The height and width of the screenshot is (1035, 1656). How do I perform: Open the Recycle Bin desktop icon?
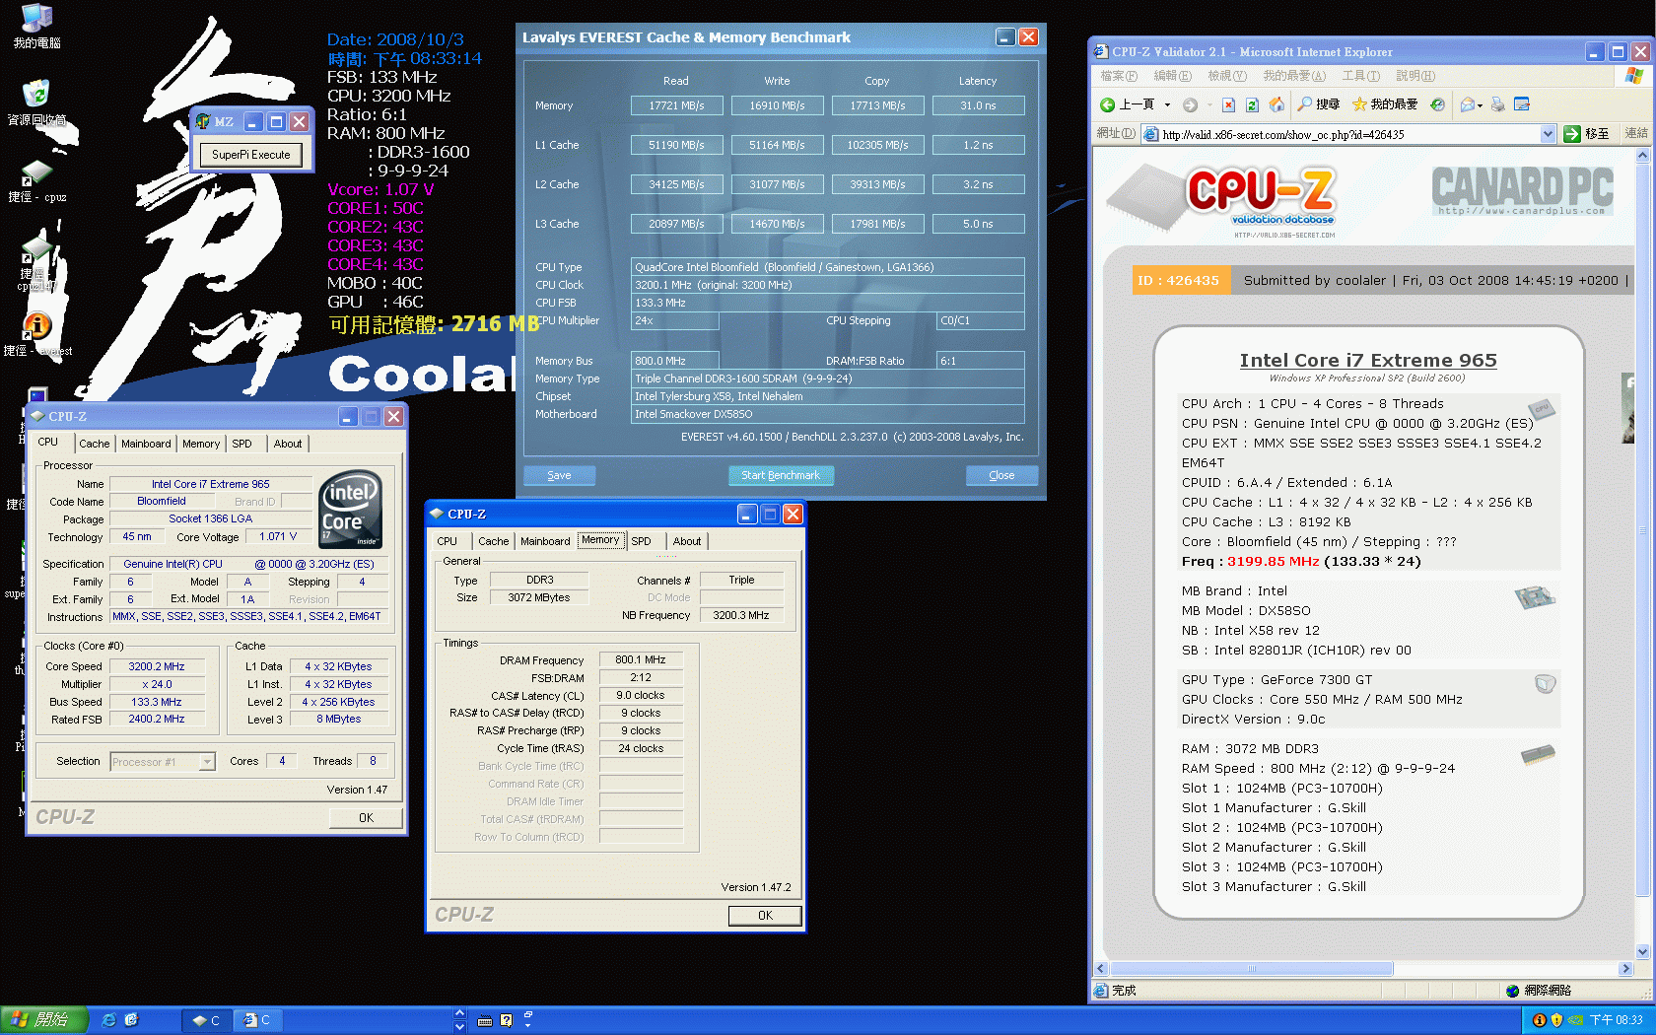coord(36,103)
